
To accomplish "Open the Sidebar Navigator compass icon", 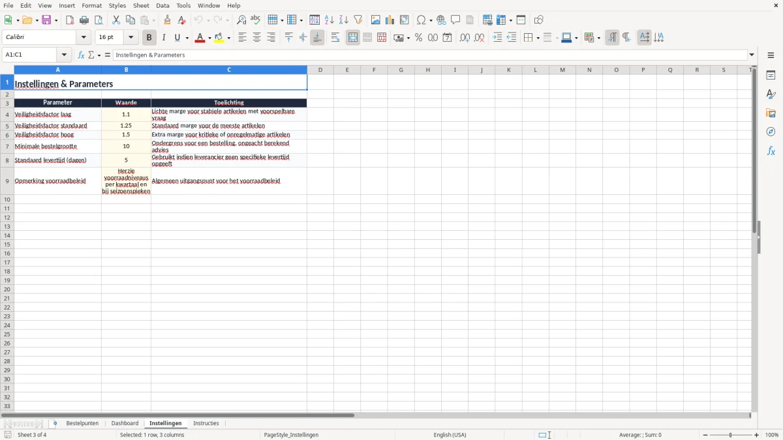I will tap(771, 132).
